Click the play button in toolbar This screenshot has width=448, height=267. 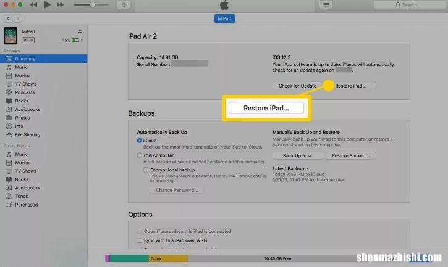[x=47, y=4]
